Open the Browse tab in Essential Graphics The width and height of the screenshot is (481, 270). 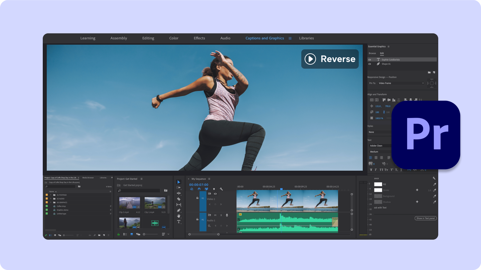pos(372,53)
